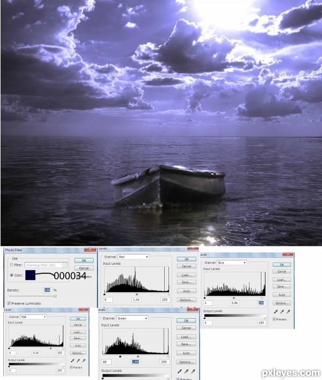Click the Red white input field 255
This screenshot has height=380, width=322.
click(165, 300)
